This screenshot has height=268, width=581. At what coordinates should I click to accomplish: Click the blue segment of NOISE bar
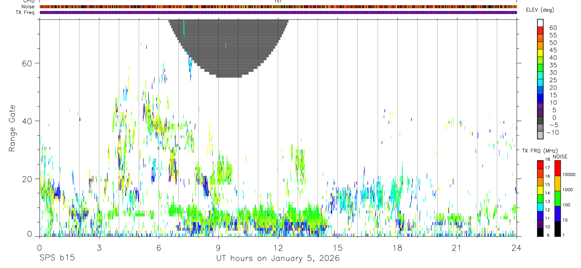tap(557, 214)
